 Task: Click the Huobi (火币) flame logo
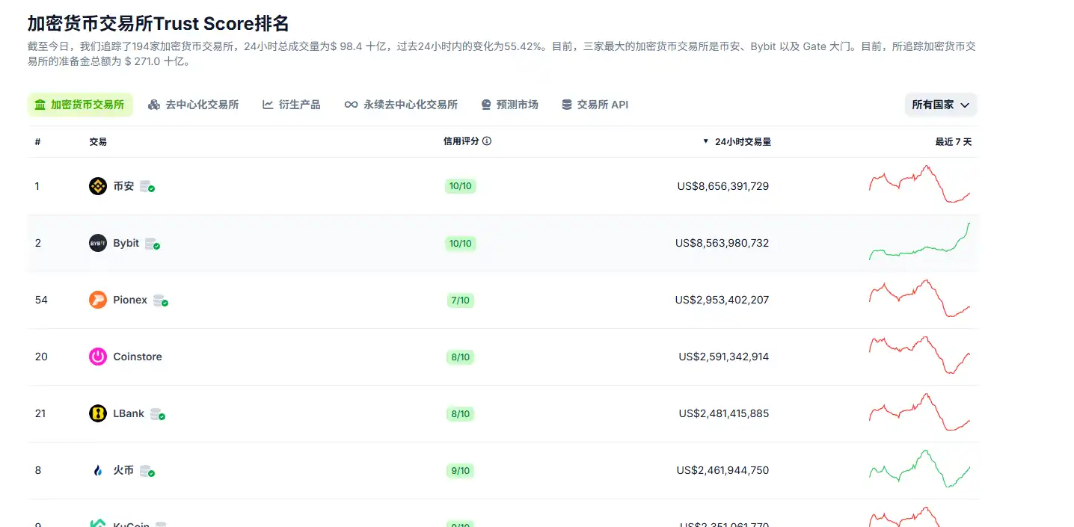tap(97, 470)
